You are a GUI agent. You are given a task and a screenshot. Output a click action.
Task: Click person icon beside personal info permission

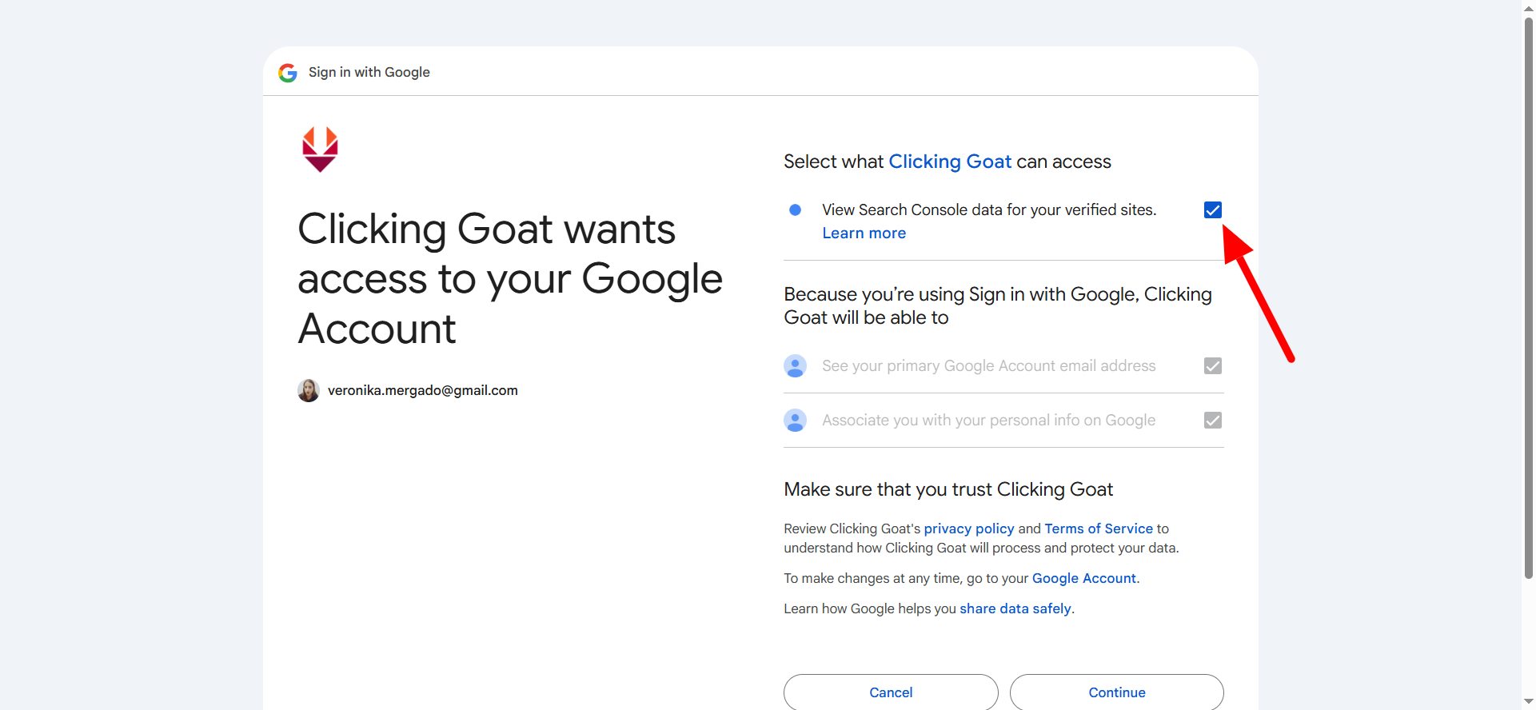pos(795,421)
